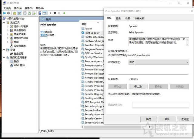This screenshot has width=194, height=139.
Task: Select the Print Spooler service row
Action: pos(92,33)
